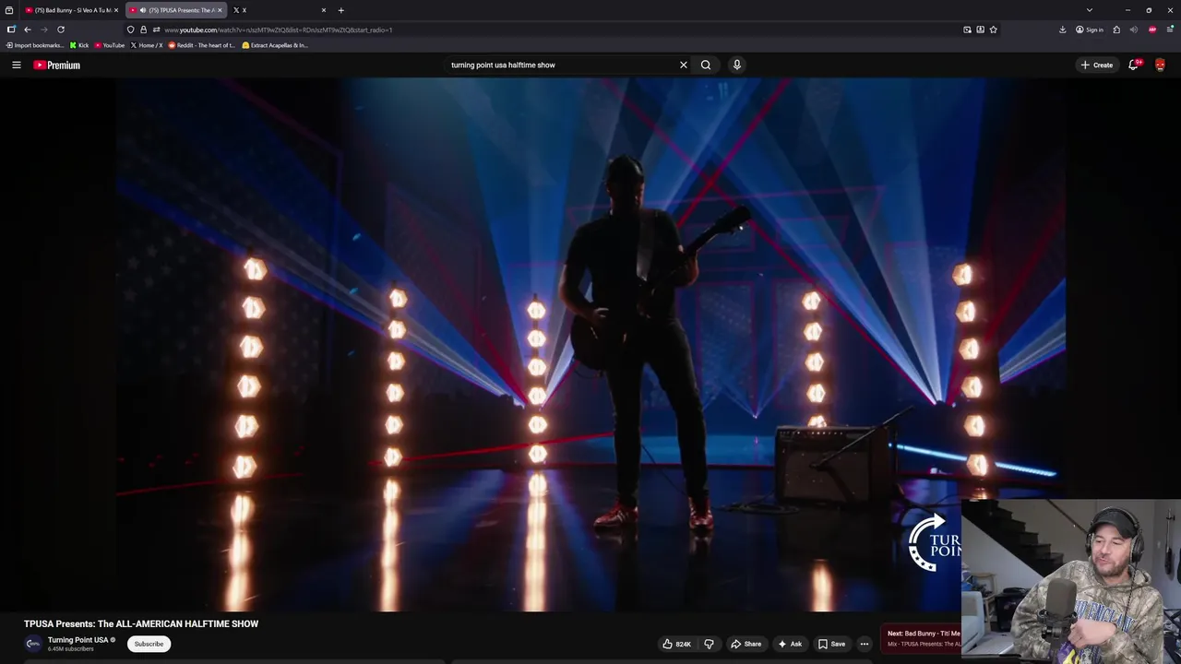Image resolution: width=1181 pixels, height=664 pixels.
Task: Close the X tab
Action: coord(324,10)
